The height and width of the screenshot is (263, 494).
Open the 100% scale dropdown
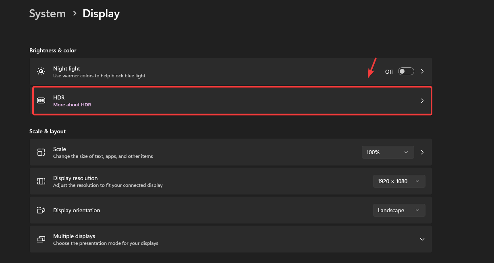coord(388,152)
